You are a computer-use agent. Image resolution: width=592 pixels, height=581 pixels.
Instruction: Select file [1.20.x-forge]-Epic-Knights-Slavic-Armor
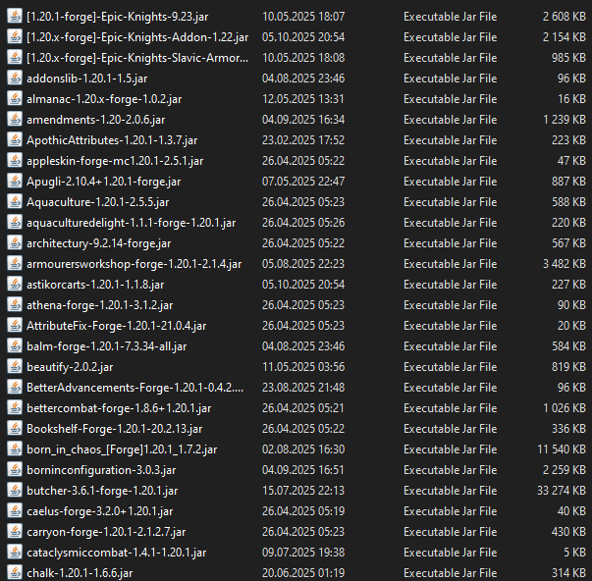pos(137,58)
